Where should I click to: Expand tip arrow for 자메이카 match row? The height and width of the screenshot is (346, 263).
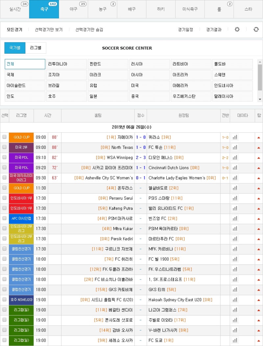pos(259,138)
